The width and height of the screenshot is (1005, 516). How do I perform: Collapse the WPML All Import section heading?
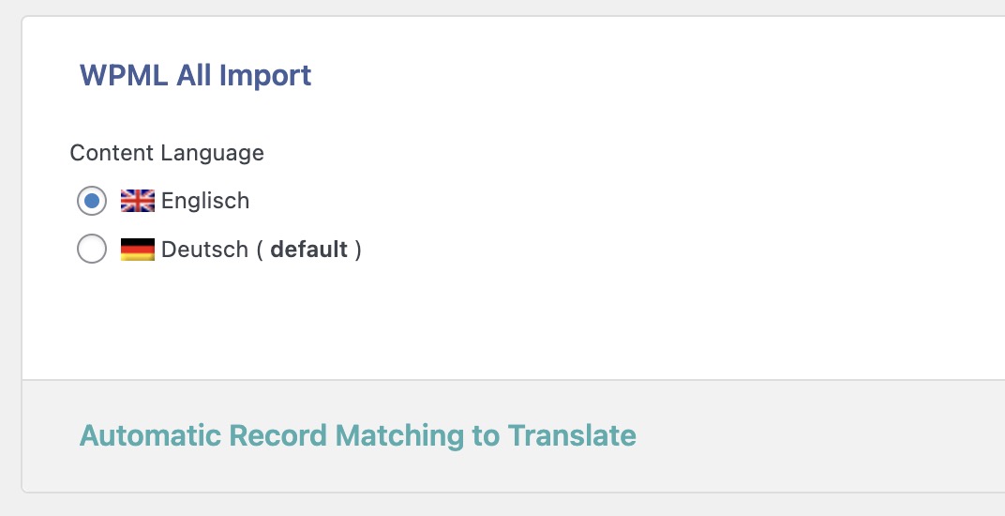tap(196, 75)
